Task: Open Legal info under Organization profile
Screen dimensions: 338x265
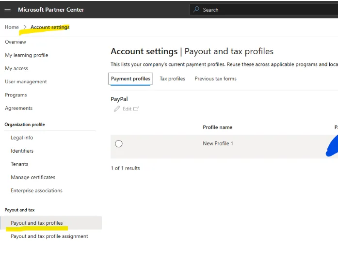Action: pyautogui.click(x=22, y=138)
